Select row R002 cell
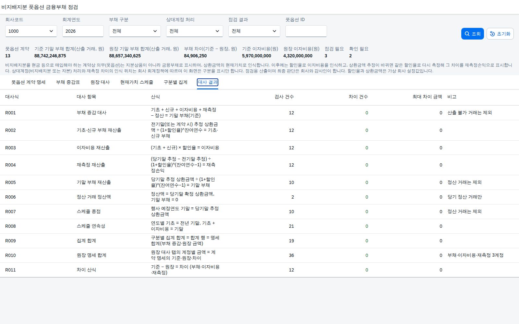 coord(10,130)
